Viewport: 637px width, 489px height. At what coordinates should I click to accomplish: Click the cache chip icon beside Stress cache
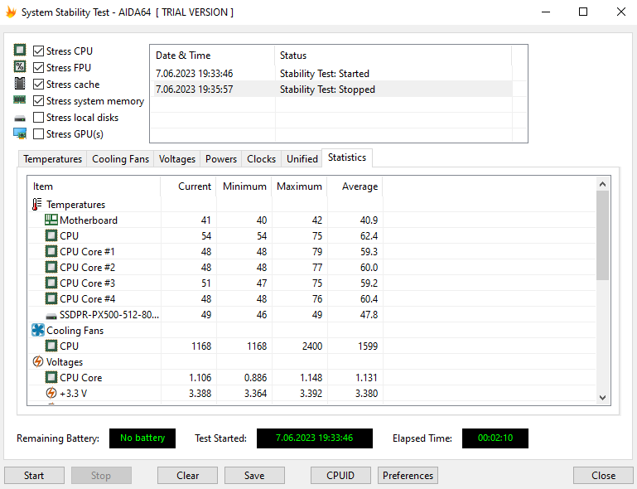click(x=20, y=84)
